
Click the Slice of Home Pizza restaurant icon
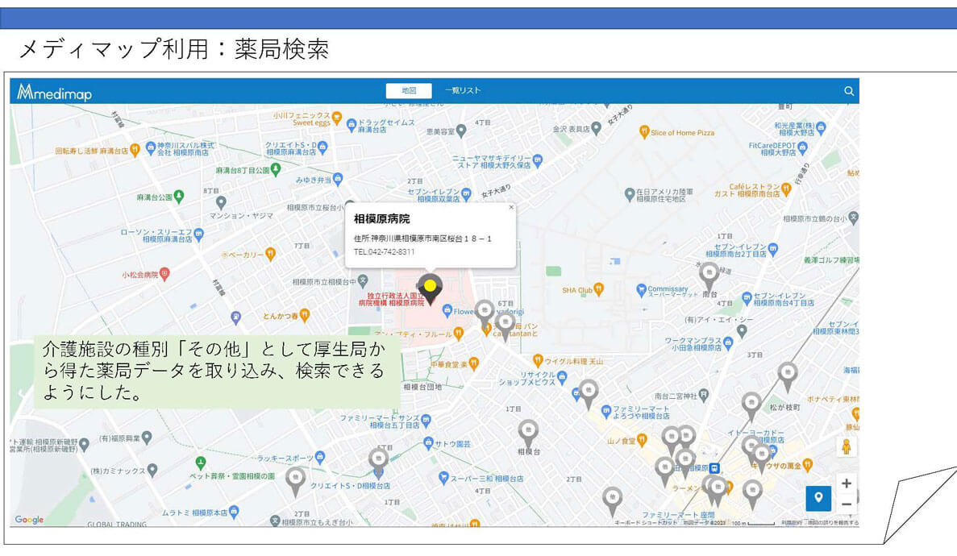pos(643,132)
